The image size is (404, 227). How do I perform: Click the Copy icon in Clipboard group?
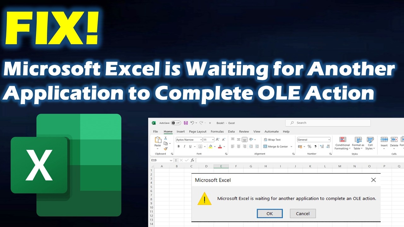(x=165, y=143)
